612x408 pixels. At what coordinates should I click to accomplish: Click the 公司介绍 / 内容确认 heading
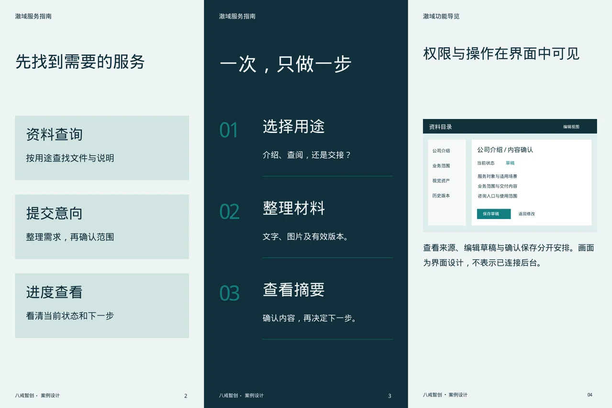pyautogui.click(x=505, y=150)
